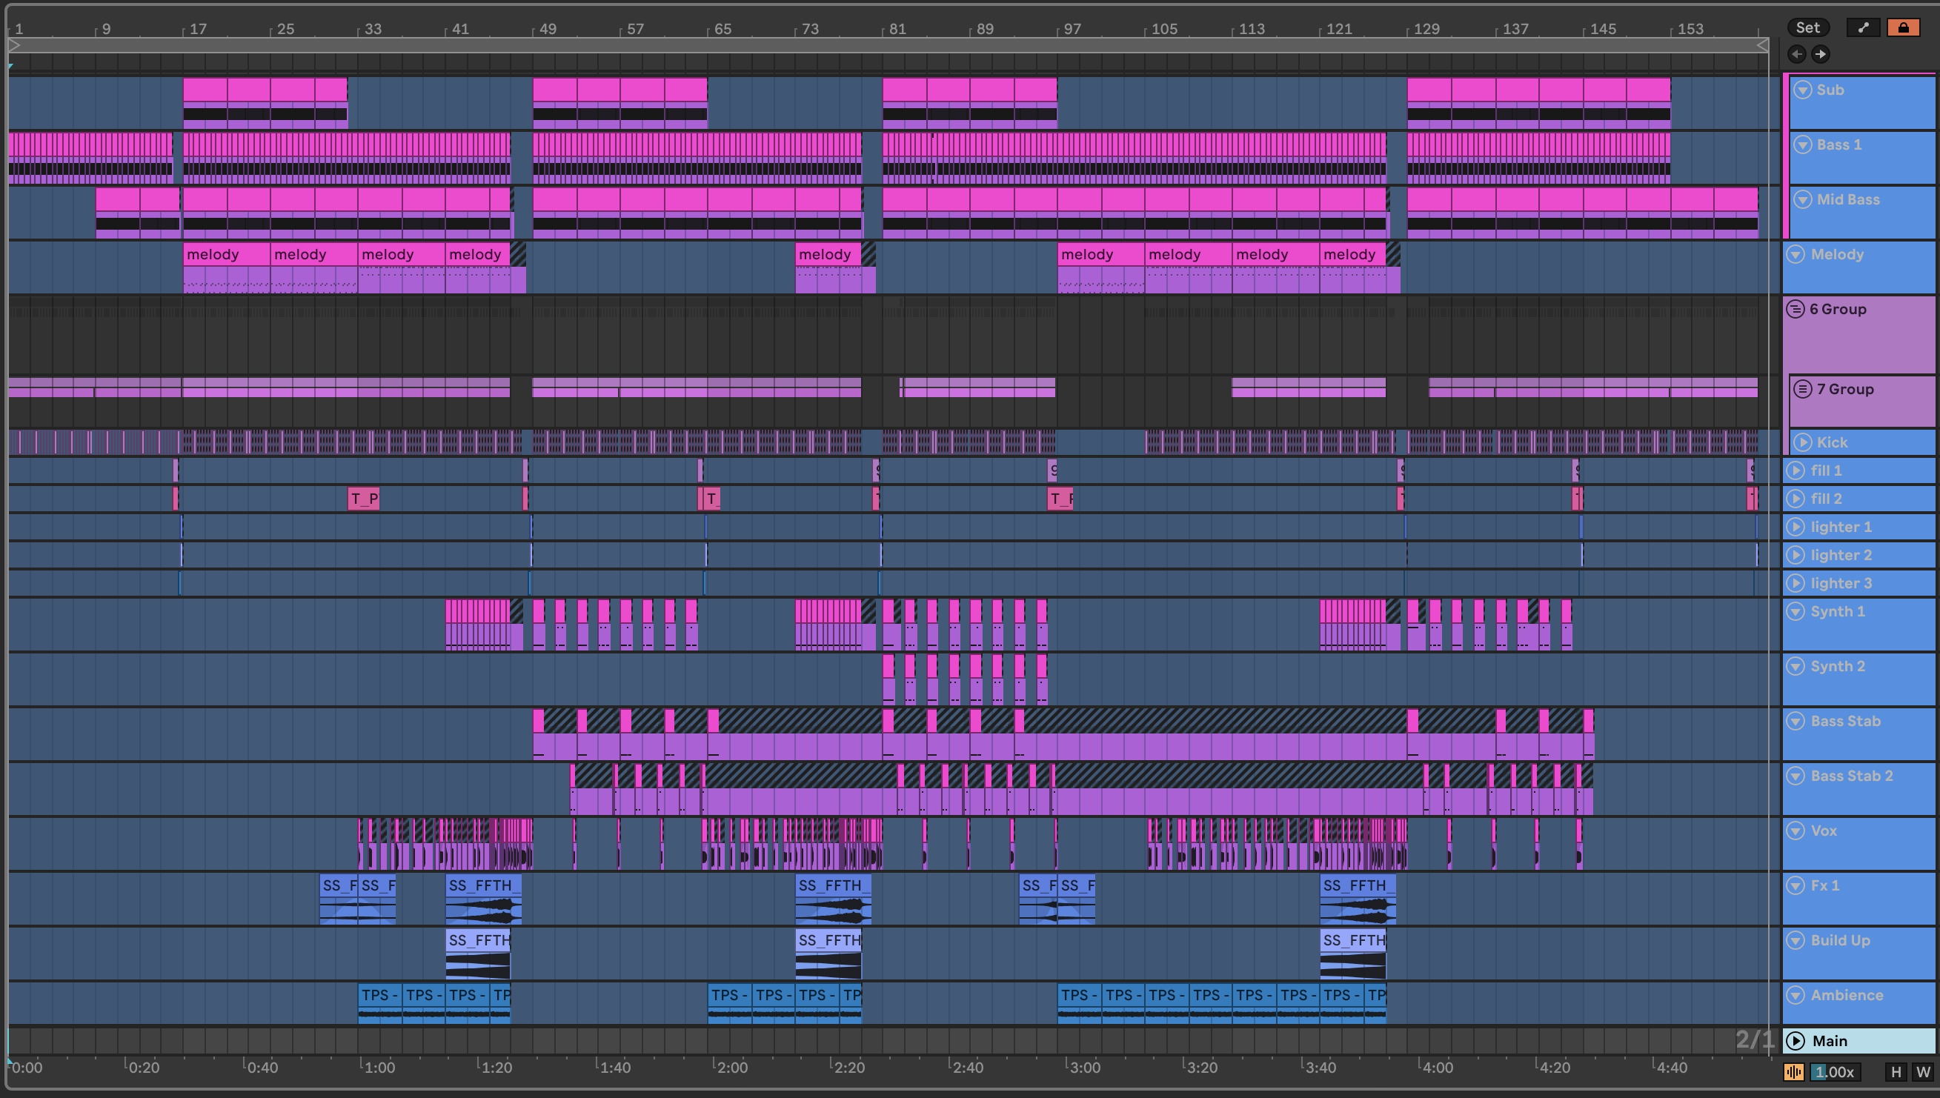The image size is (1940, 1098).
Task: Click the Previous Locator left arrow
Action: 1797,54
